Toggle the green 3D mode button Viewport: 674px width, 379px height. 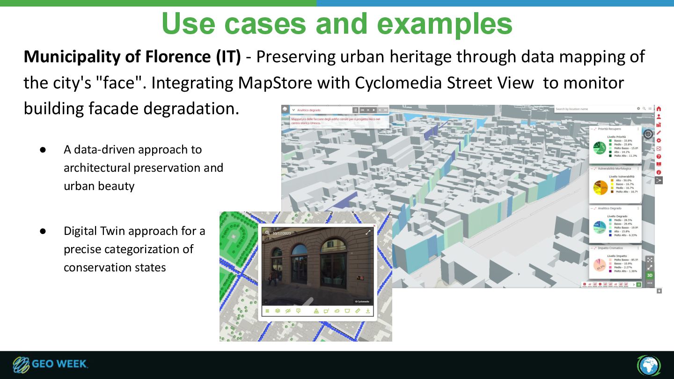[650, 275]
